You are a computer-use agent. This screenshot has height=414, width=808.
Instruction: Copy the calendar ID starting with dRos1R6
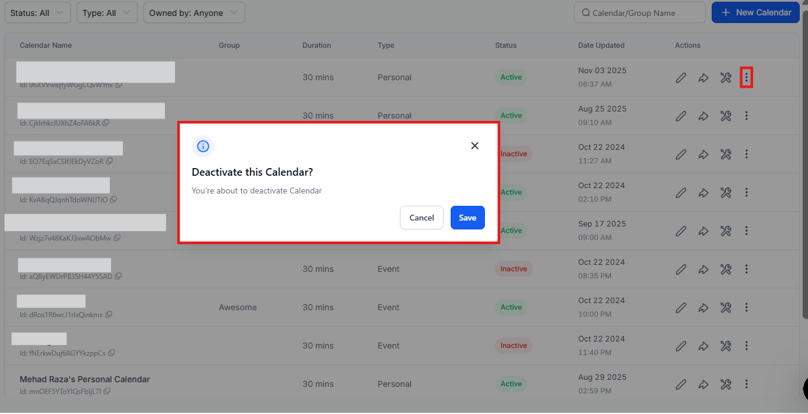pos(109,315)
